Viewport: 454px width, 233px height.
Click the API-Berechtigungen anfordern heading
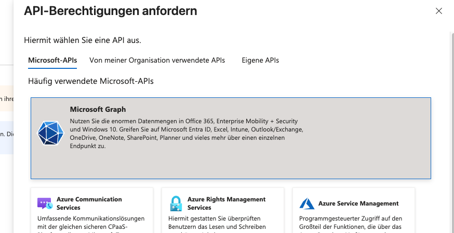click(111, 11)
